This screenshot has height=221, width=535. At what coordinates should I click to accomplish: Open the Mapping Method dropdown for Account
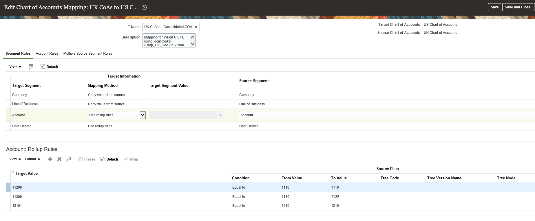143,115
